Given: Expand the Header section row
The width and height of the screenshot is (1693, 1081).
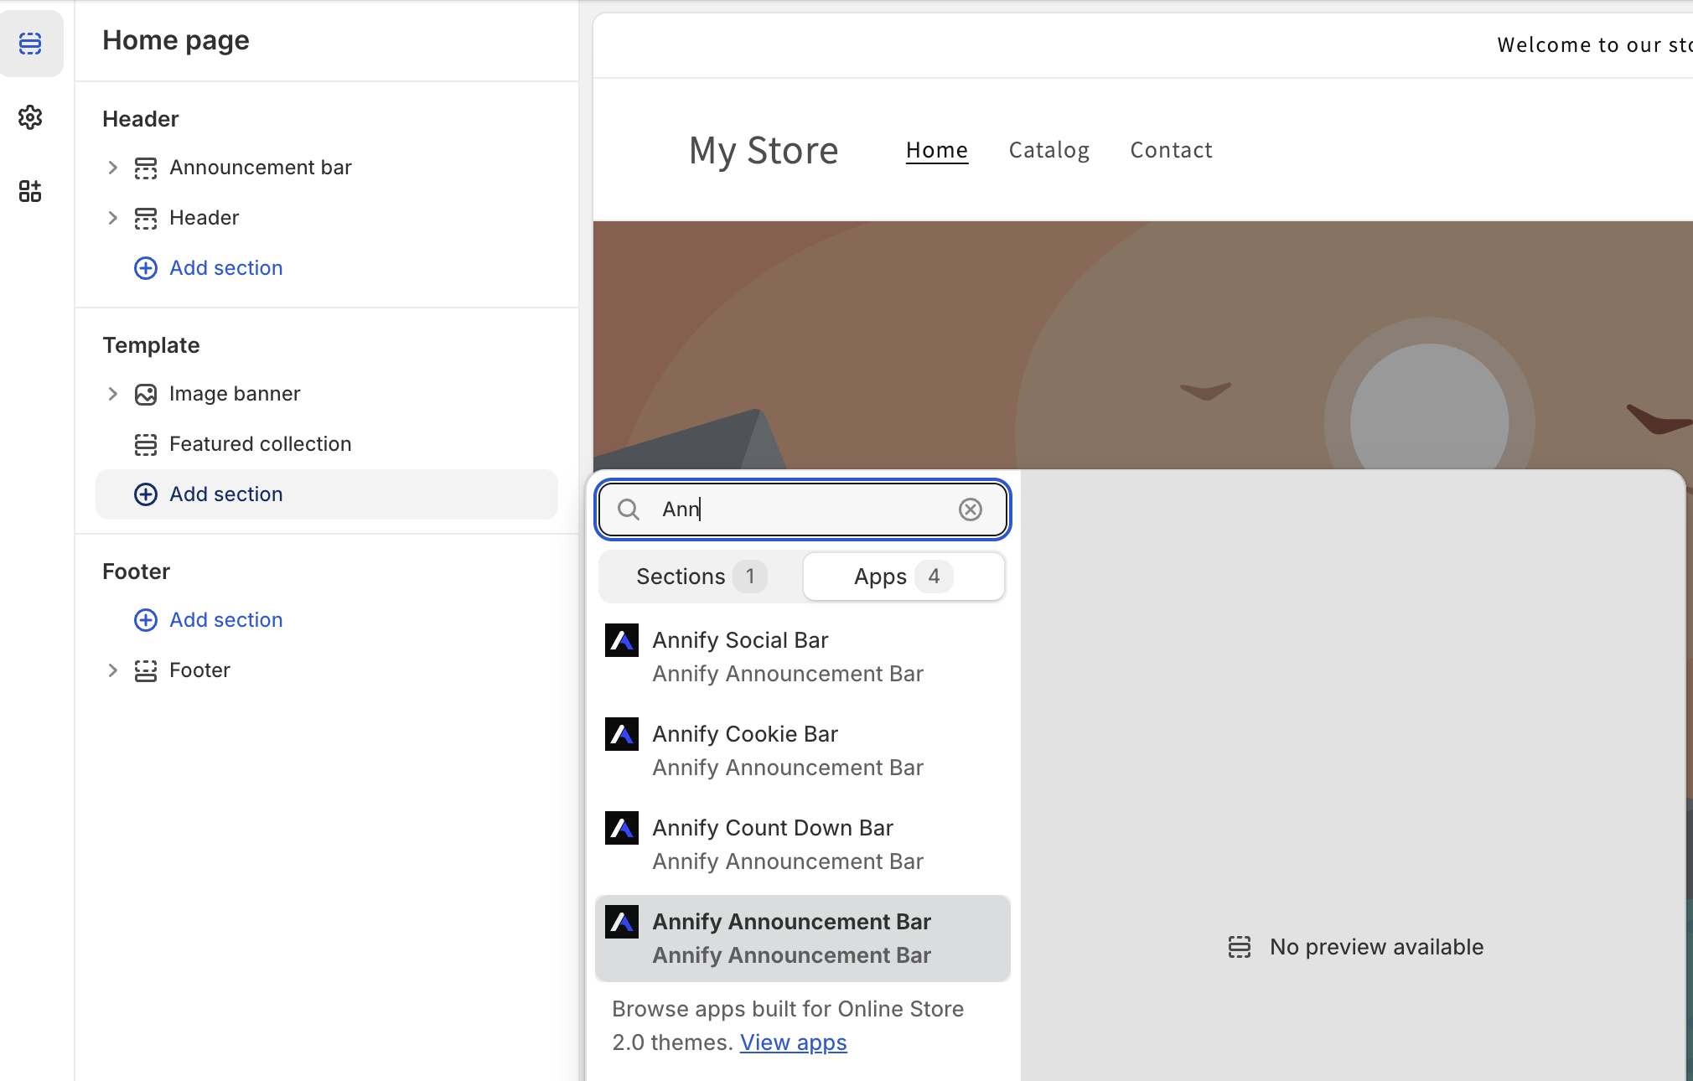Looking at the screenshot, I should click(x=112, y=218).
